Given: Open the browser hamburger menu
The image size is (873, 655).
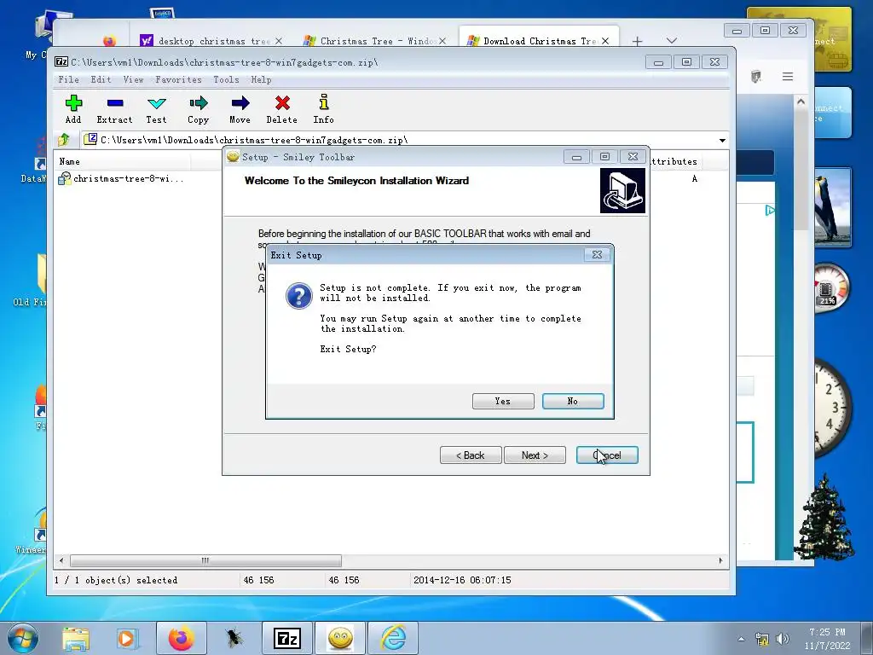Looking at the screenshot, I should click(787, 76).
